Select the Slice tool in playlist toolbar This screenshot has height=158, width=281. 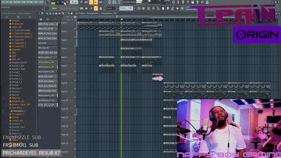[x=62, y=14]
